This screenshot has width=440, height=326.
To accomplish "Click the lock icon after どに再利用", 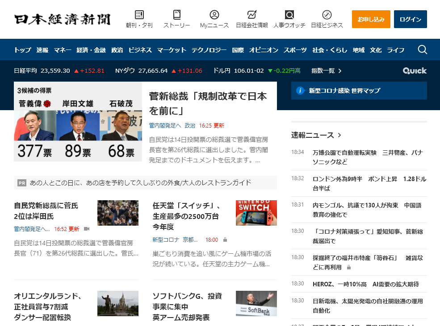I will point(349,268).
